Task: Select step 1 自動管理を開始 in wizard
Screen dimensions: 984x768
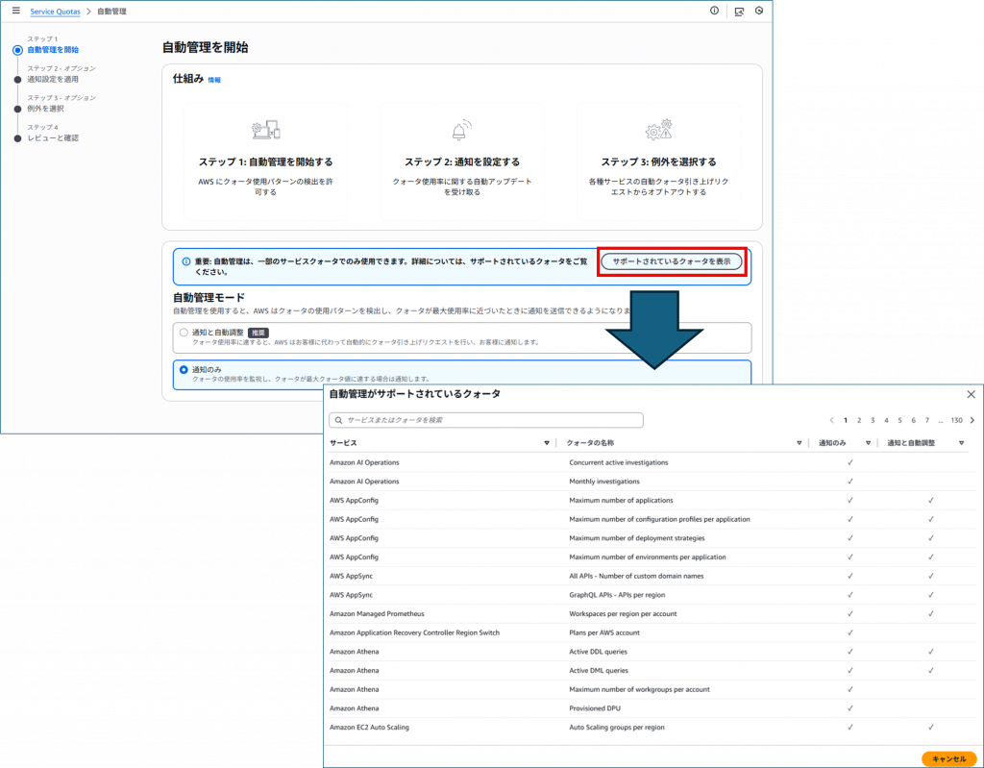Action: point(53,49)
